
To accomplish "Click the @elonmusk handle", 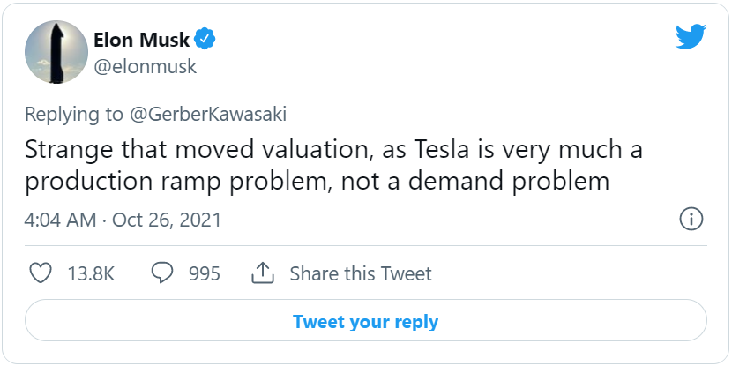I will (146, 67).
